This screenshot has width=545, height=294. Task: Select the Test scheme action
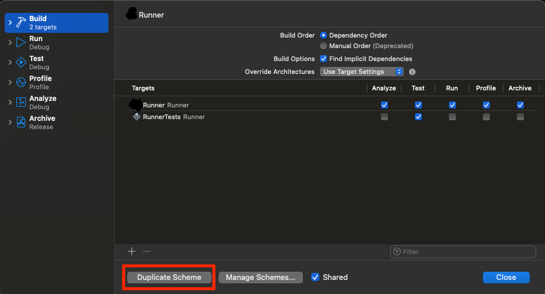[x=37, y=62]
